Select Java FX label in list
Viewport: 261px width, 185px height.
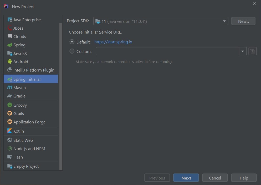coord(20,53)
